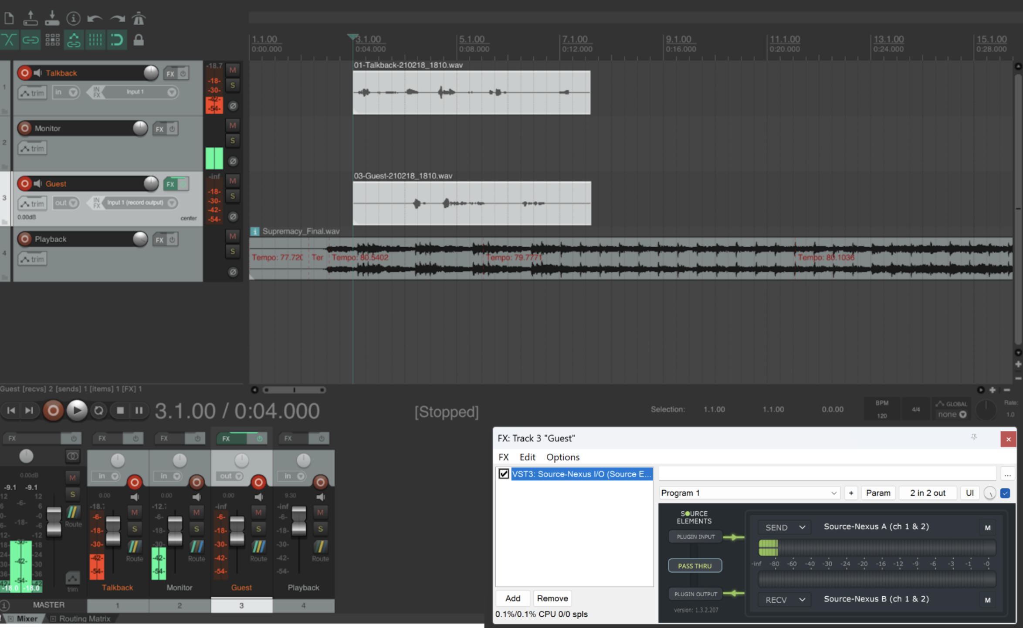The width and height of the screenshot is (1023, 628).
Task: Click the trim envelope button on the Monitor track
Action: (x=33, y=149)
